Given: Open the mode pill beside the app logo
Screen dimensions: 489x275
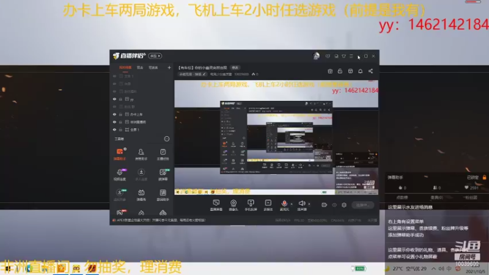Looking at the screenshot, I should (155, 56).
